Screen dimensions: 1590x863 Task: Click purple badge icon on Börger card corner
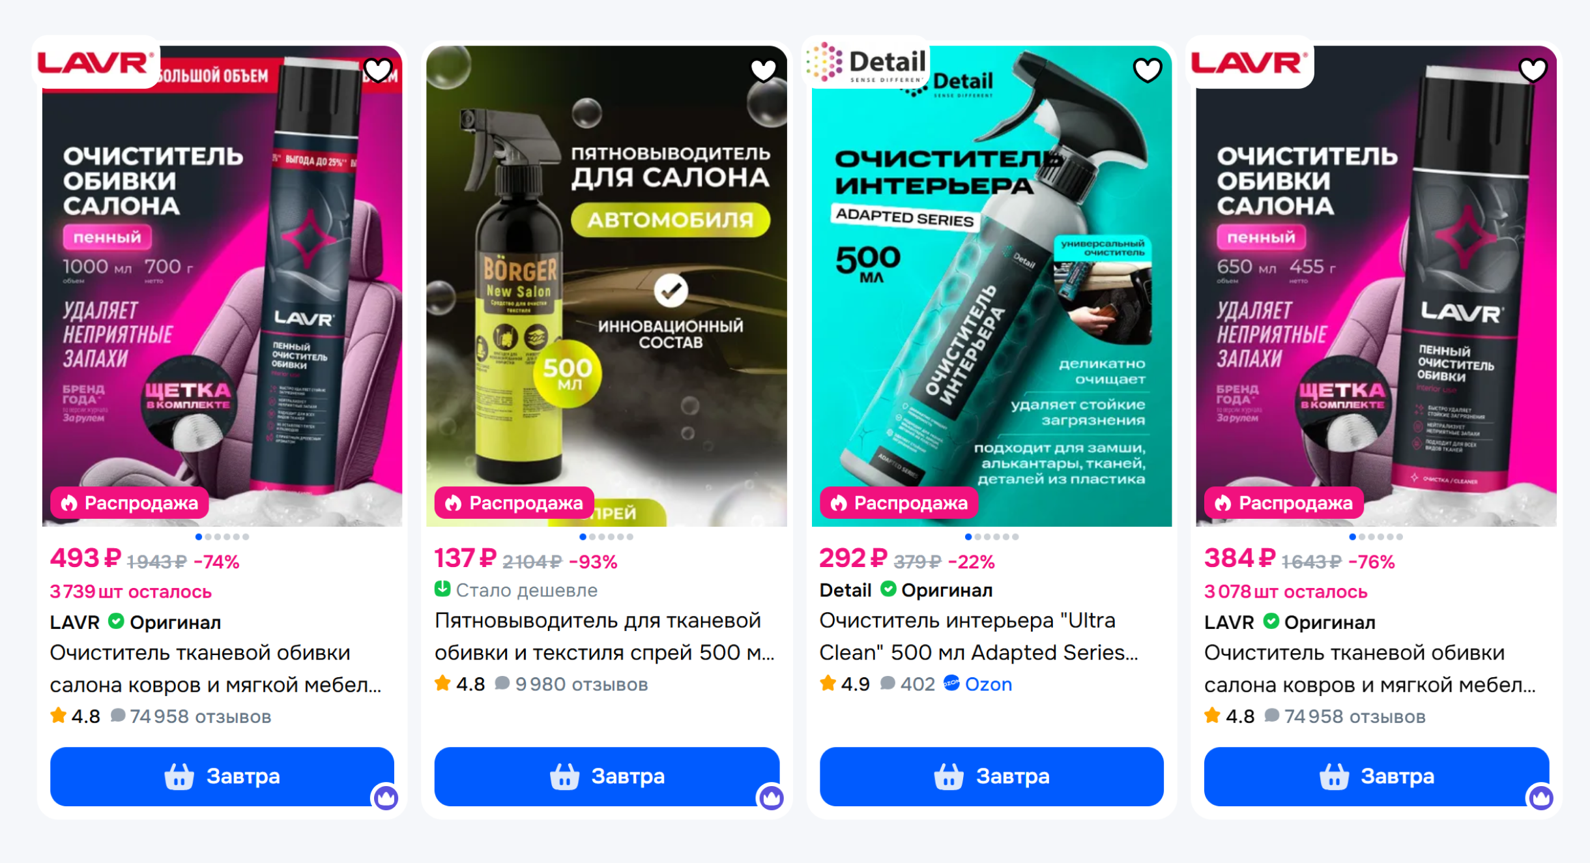point(771,797)
